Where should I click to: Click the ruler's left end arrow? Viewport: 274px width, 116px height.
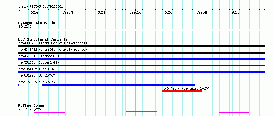pyautogui.click(x=19, y=10)
